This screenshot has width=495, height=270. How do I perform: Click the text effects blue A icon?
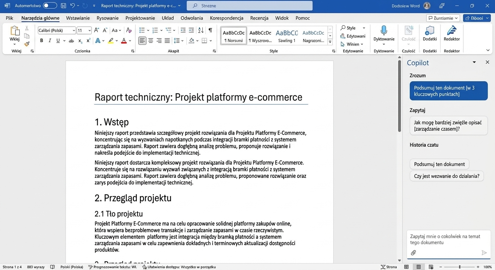(x=98, y=41)
